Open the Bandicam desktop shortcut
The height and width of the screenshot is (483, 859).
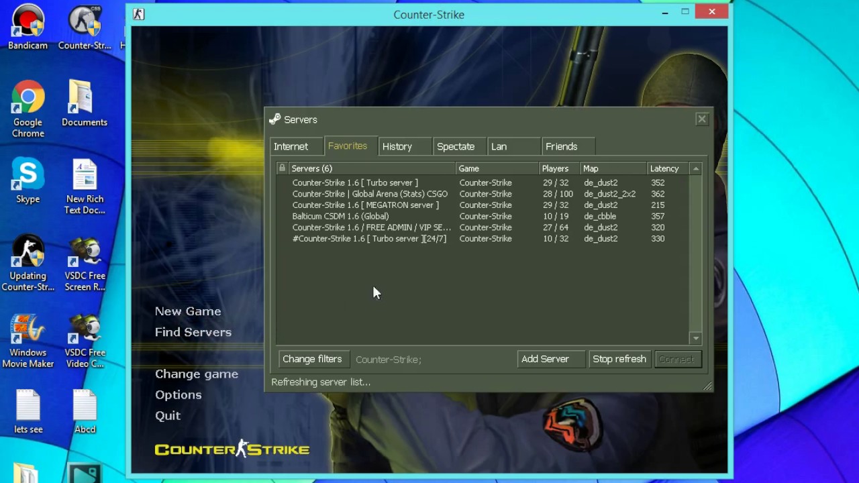28,27
